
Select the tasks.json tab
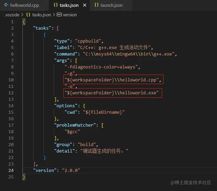[69, 5]
